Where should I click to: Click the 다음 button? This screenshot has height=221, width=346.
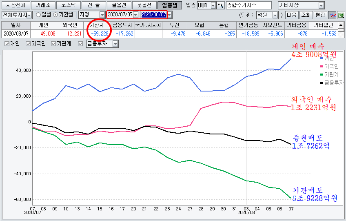coord(291,15)
